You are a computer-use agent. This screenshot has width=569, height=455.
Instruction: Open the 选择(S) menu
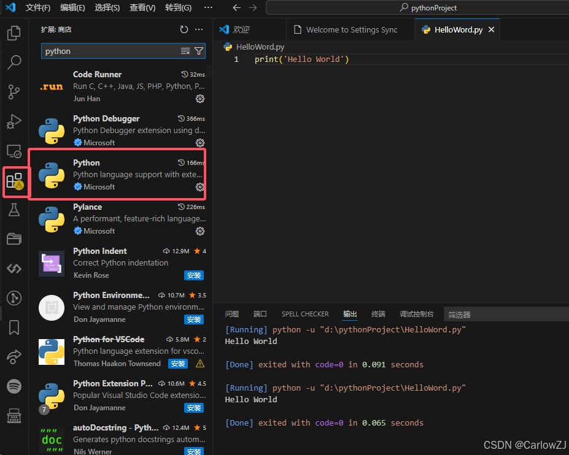[107, 7]
